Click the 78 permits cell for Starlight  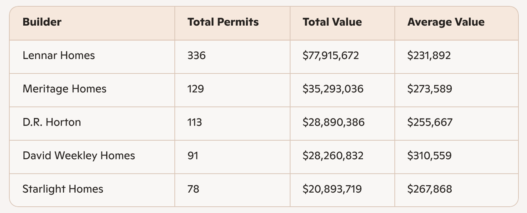(x=193, y=189)
